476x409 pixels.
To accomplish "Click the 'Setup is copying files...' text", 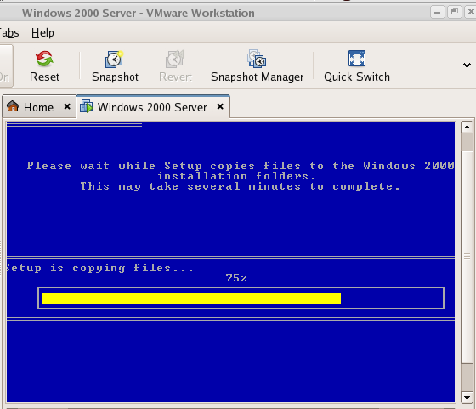I will point(99,268).
